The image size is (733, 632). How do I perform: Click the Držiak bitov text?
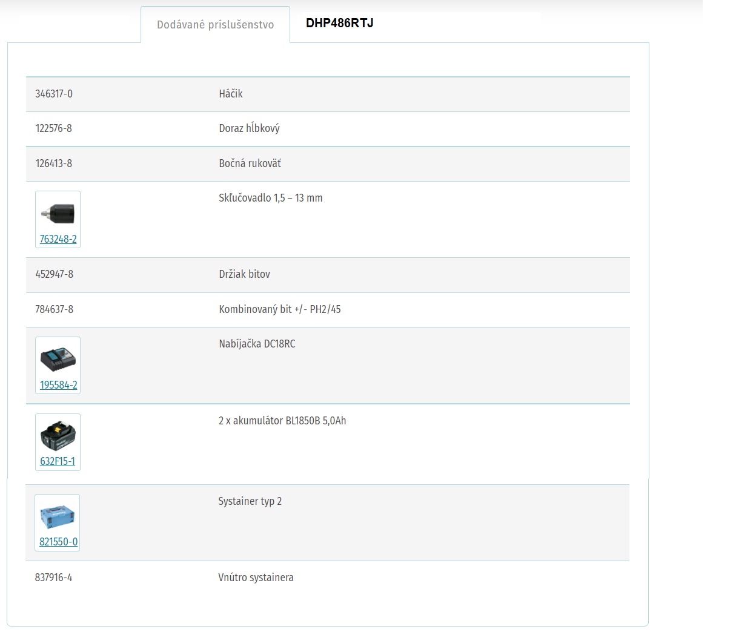click(245, 274)
